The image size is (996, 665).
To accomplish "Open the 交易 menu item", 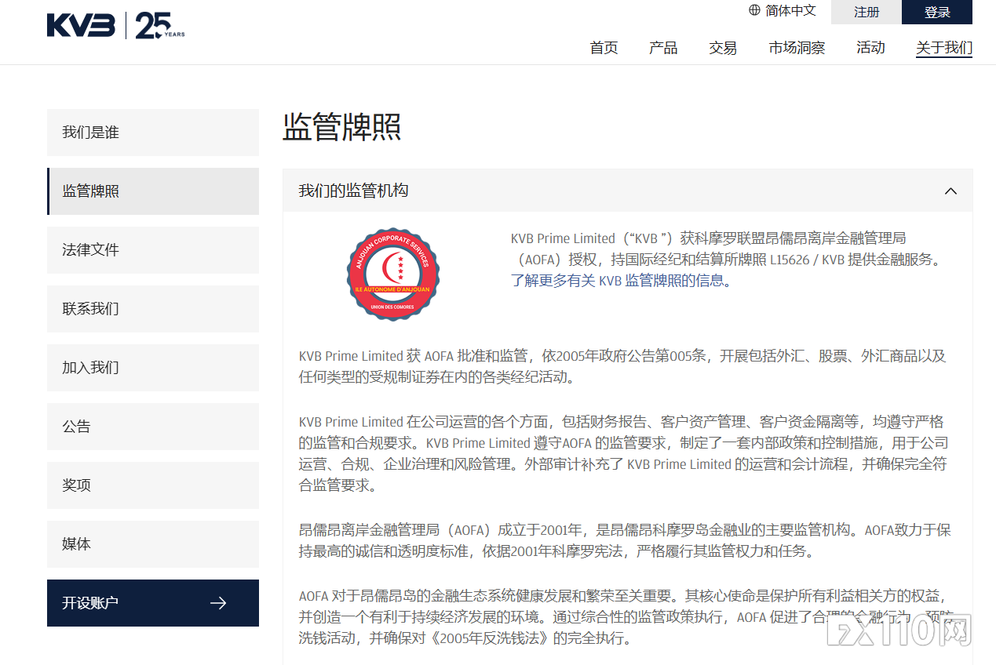I will pos(722,48).
